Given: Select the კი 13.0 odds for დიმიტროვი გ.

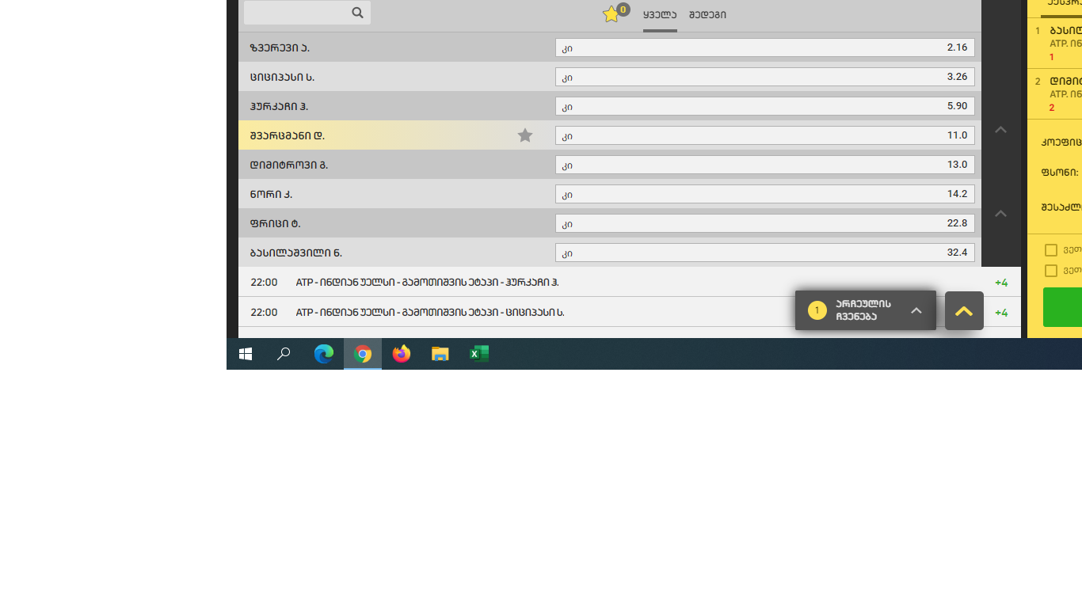Looking at the screenshot, I should tap(765, 165).
